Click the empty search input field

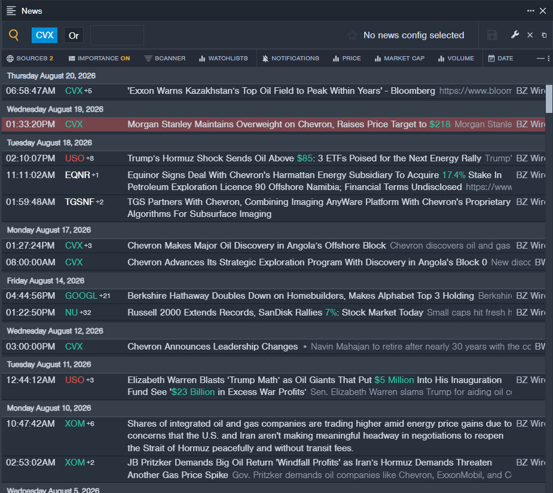117,35
